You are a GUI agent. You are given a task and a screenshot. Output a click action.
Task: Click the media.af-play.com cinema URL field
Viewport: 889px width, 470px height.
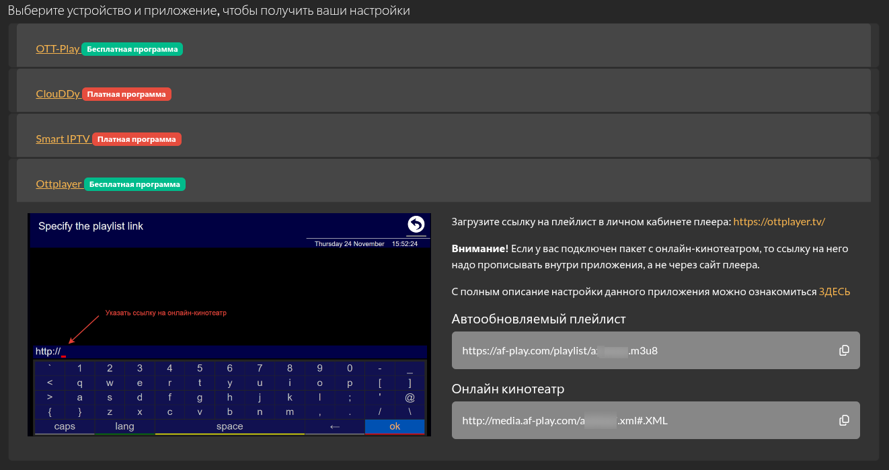[x=639, y=421]
